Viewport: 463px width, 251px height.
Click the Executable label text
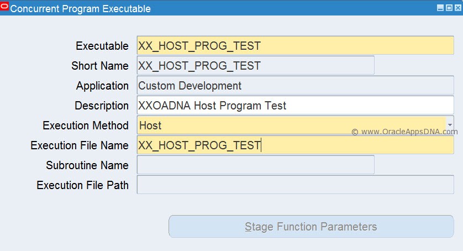click(102, 46)
